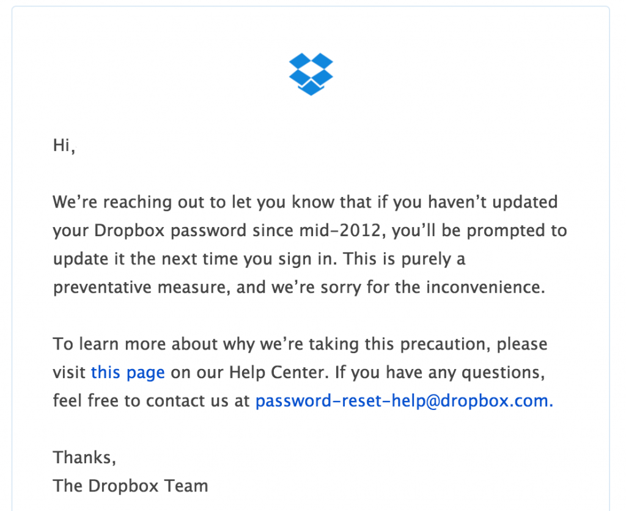Open the "this page" Help Center link
This screenshot has height=511, width=626.
(128, 373)
